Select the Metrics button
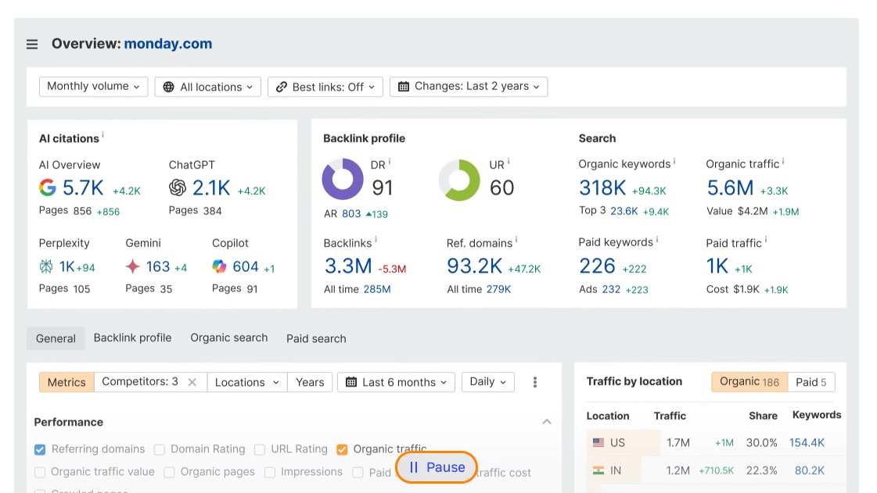This screenshot has height=493, width=877. [x=66, y=382]
